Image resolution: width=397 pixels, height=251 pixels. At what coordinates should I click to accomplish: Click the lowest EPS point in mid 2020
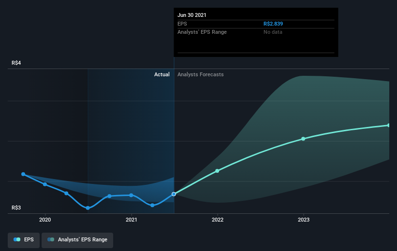tap(88, 208)
